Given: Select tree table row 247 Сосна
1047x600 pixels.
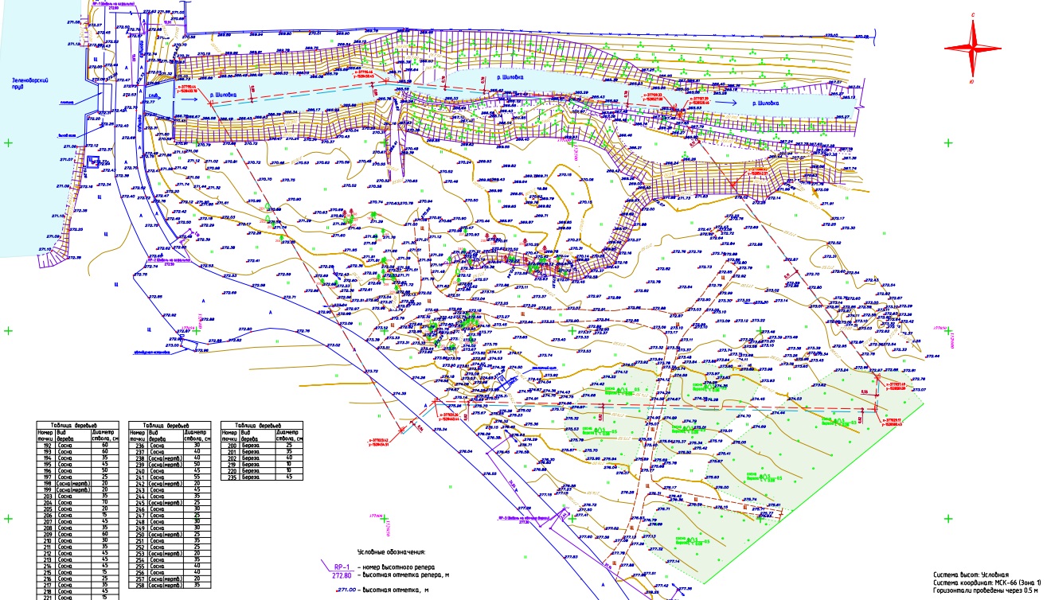Looking at the screenshot, I should tap(170, 516).
